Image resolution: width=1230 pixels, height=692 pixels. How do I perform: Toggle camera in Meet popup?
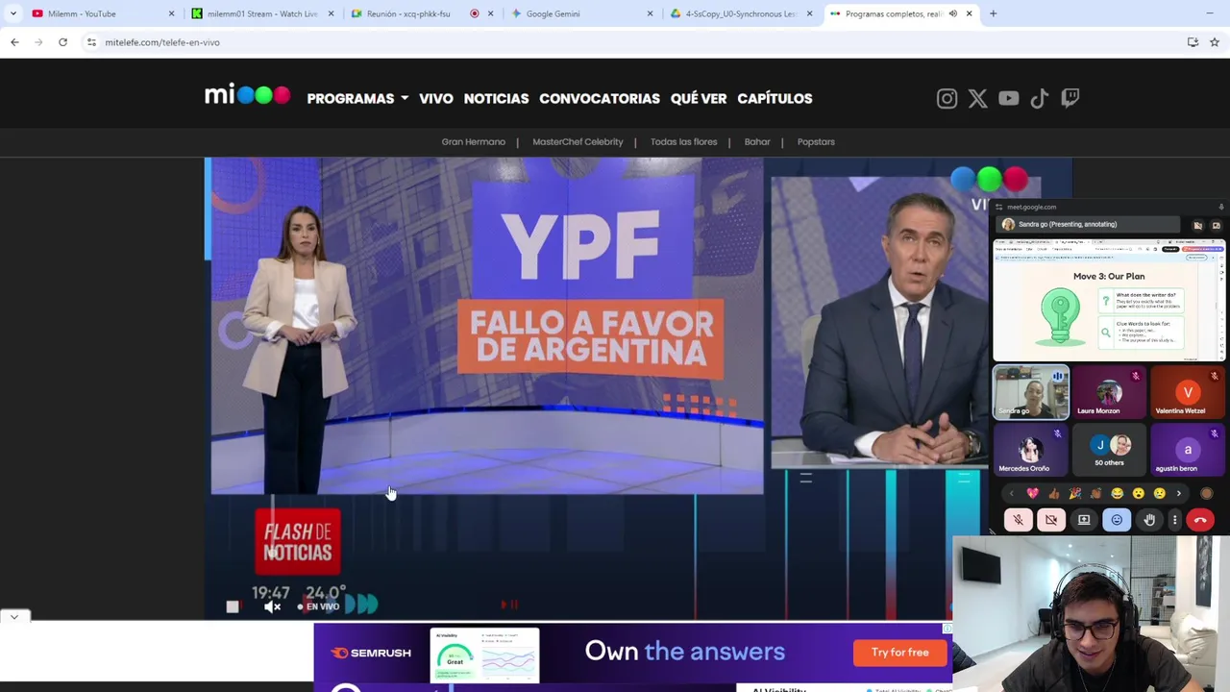[x=1051, y=520]
